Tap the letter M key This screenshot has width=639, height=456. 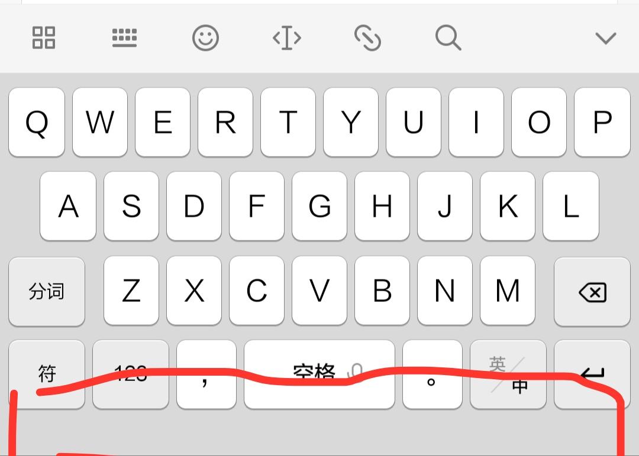508,291
